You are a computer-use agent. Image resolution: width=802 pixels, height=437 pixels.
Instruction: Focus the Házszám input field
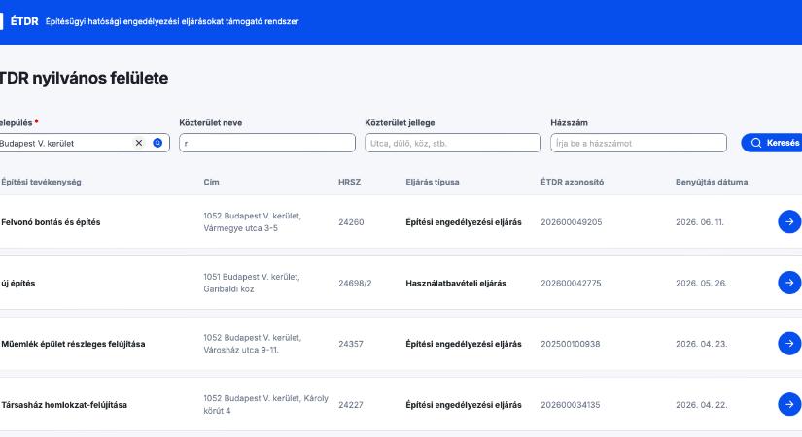(x=639, y=143)
